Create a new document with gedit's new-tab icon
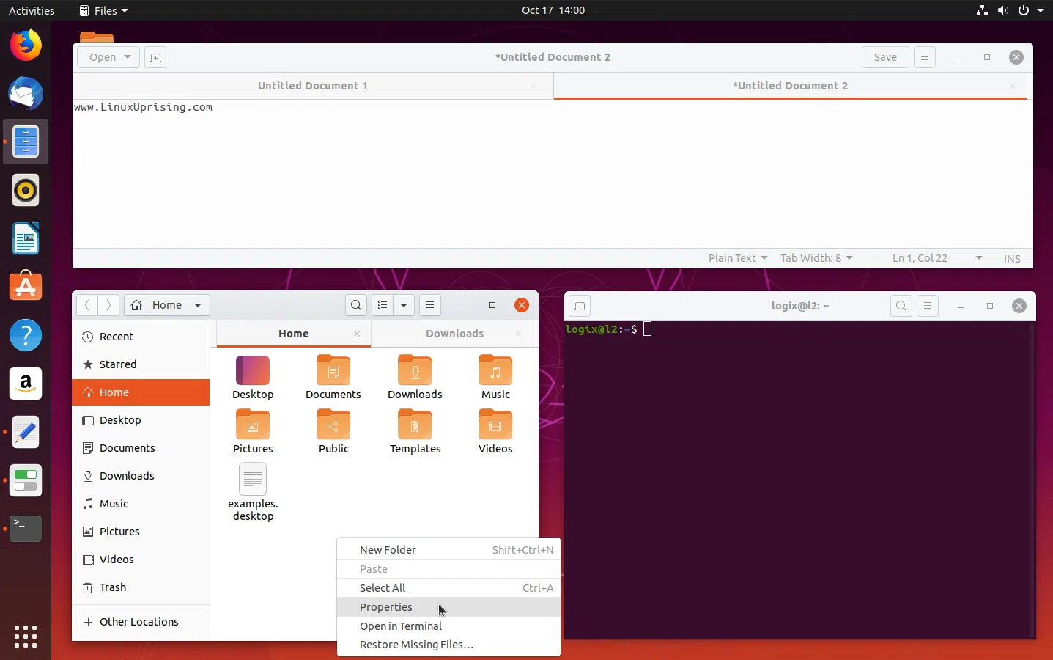The width and height of the screenshot is (1053, 660). (155, 57)
